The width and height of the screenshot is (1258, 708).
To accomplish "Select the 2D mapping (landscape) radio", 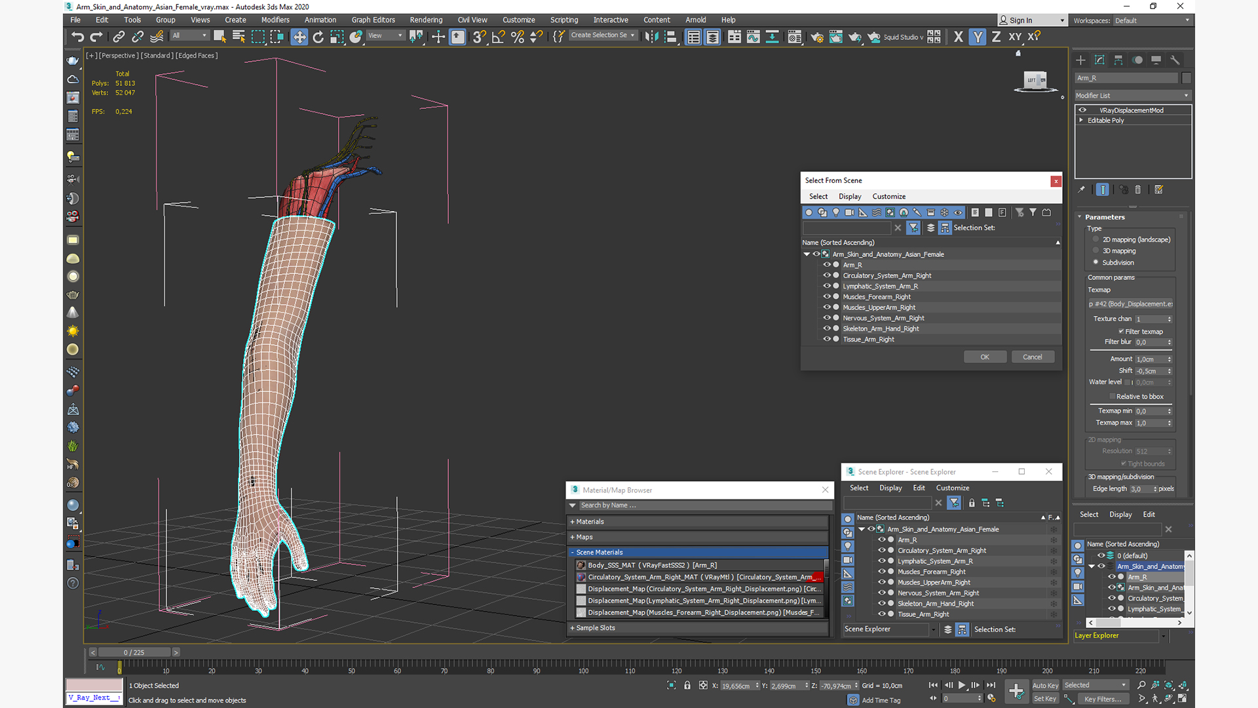I will click(x=1096, y=239).
